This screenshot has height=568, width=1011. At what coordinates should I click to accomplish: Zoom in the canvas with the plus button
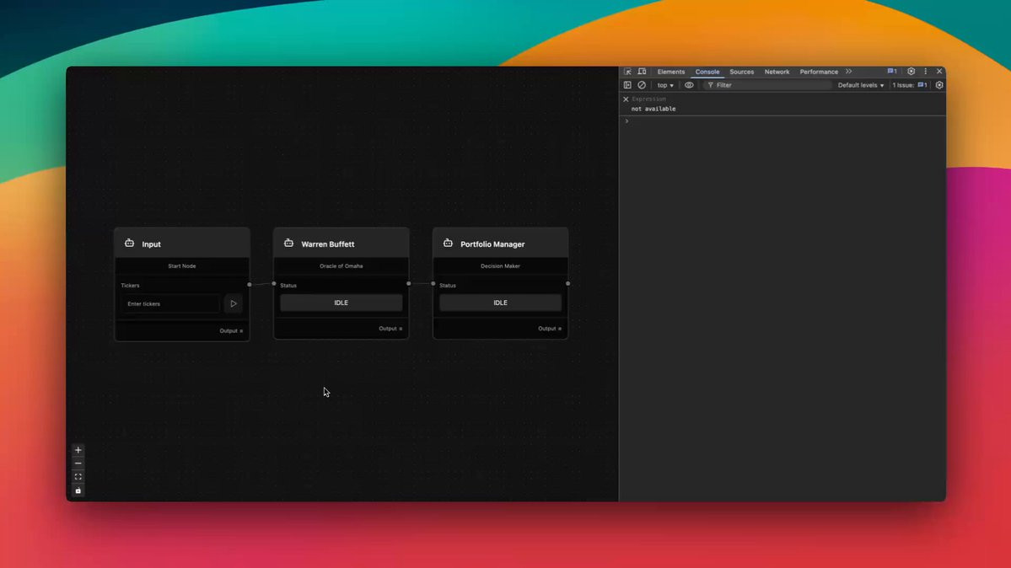(x=78, y=450)
